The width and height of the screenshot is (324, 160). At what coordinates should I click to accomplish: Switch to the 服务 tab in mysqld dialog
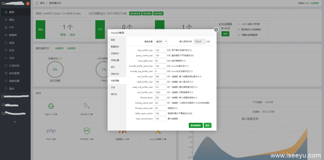pos(117,40)
